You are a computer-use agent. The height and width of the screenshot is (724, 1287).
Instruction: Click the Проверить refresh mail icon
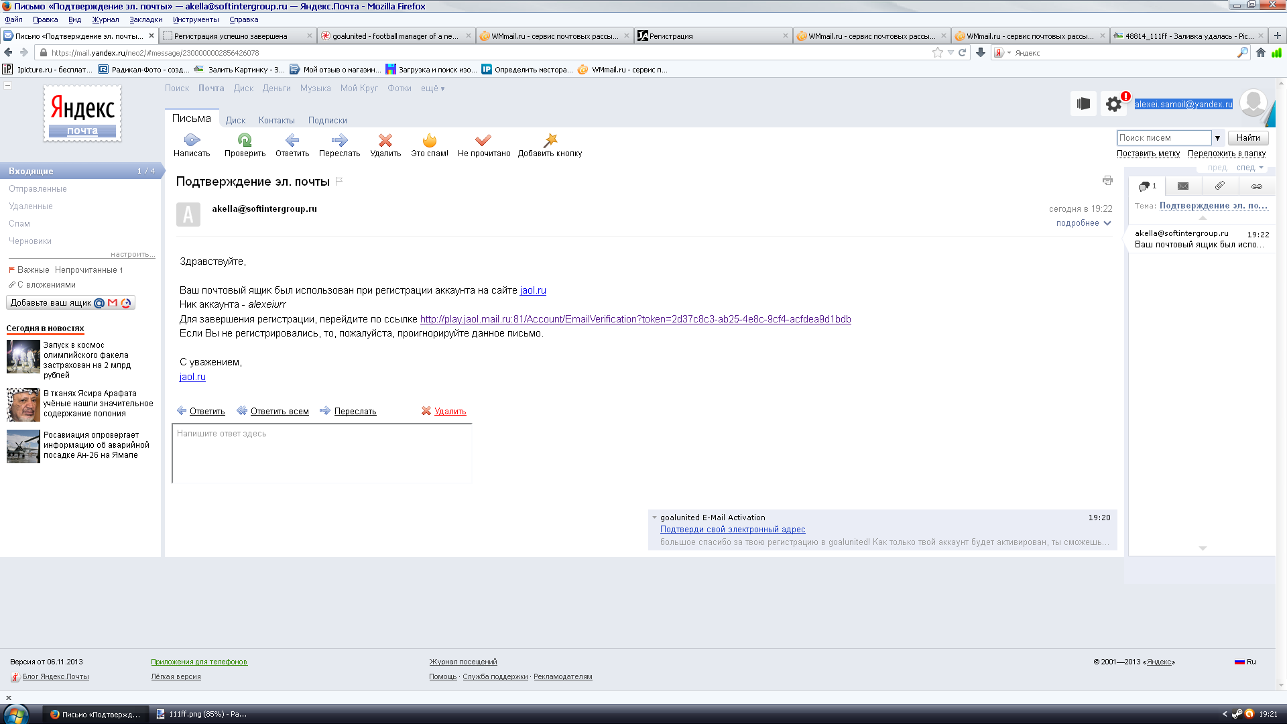point(245,140)
